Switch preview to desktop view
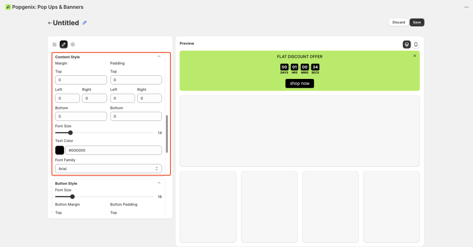 coord(406,44)
